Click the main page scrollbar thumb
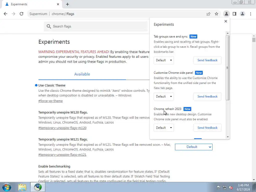The width and height of the screenshot is (256, 192). [x=254, y=40]
